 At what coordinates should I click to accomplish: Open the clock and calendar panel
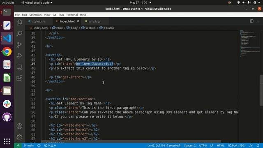point(138,2)
